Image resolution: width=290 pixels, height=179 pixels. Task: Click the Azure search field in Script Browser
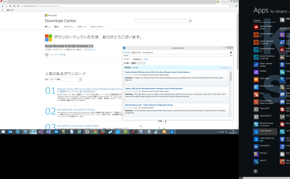(x=177, y=55)
